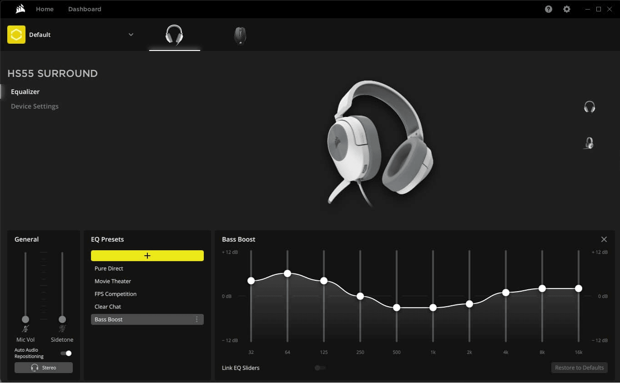Click the headset with microphone view icon

(590, 143)
